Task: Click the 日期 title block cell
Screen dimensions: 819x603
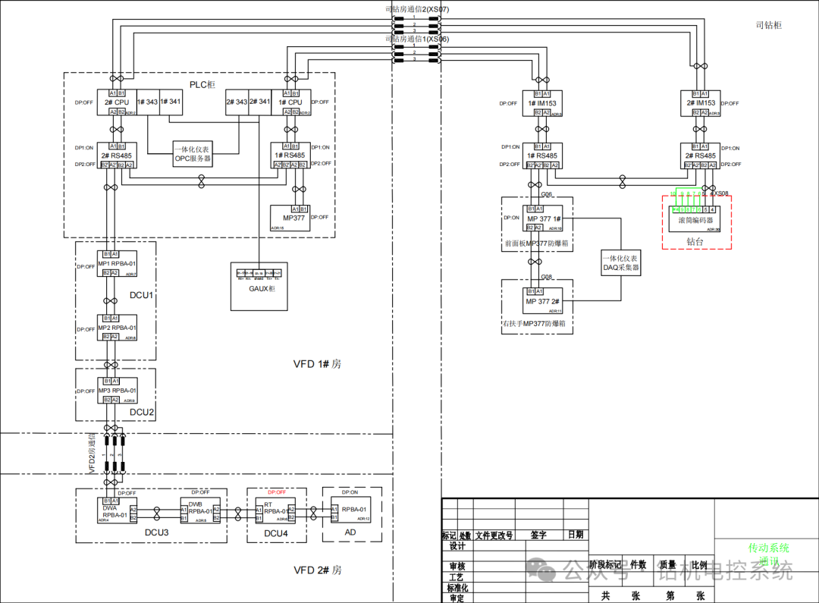Action: coord(576,534)
